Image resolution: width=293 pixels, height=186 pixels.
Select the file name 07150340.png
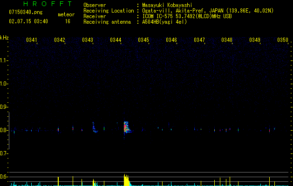pyautogui.click(x=26, y=12)
